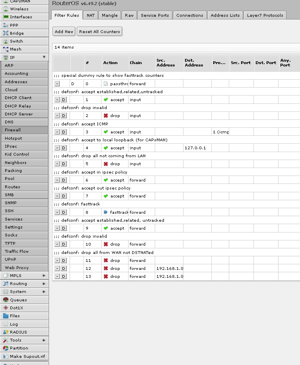300x365 pixels.
Task: Open the Log icon
Action: pos(6,324)
